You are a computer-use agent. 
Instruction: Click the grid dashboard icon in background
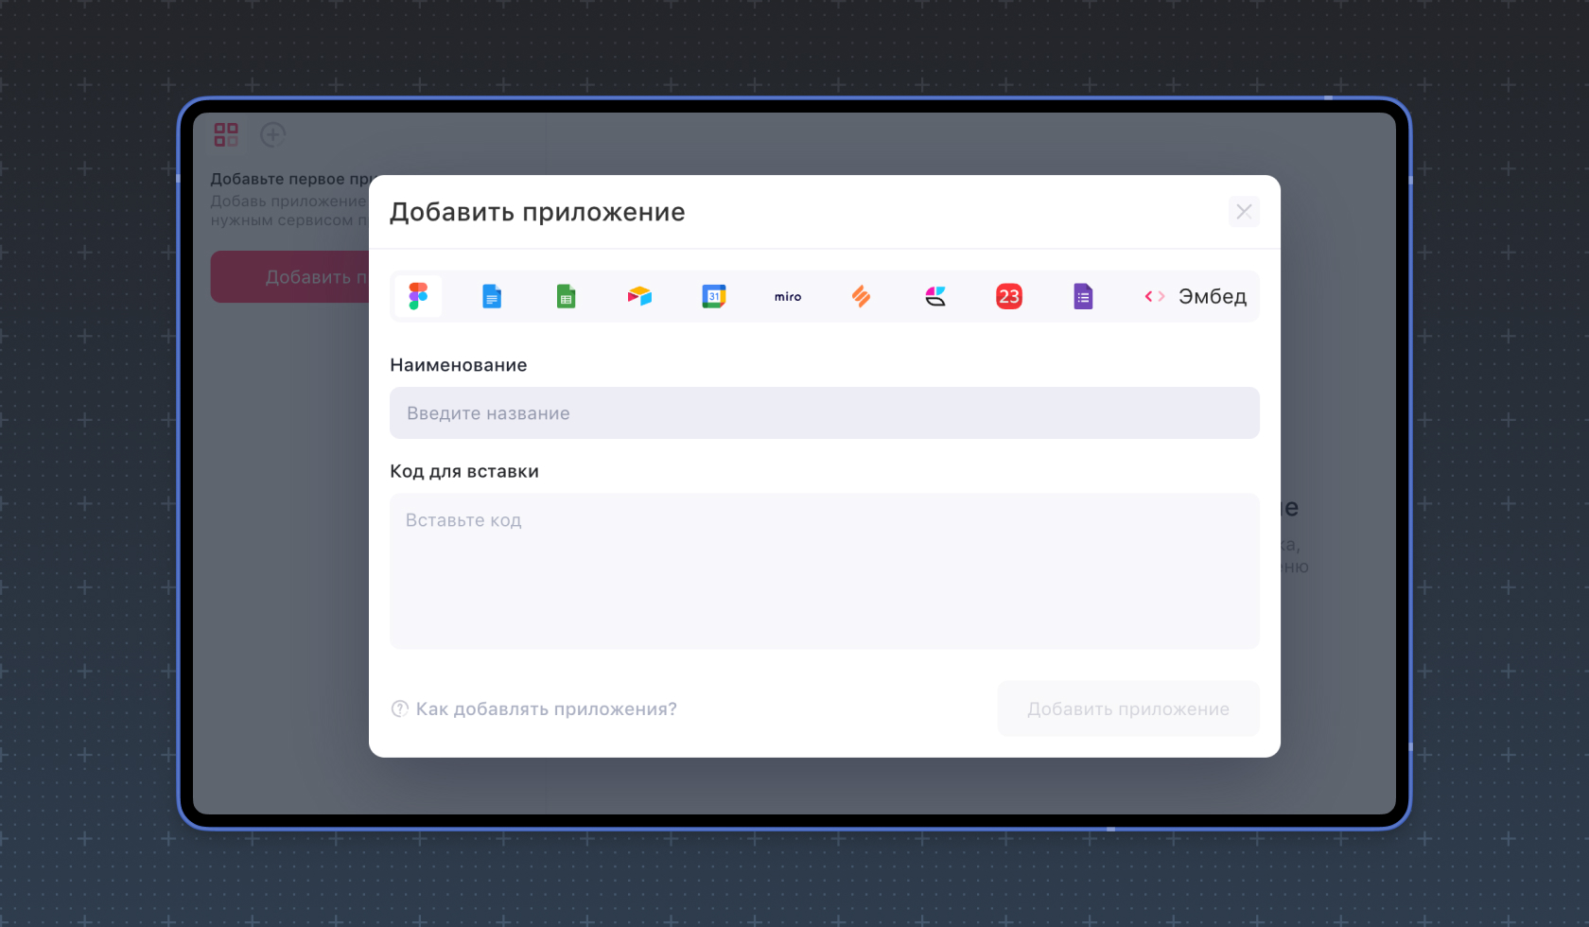[x=226, y=134]
